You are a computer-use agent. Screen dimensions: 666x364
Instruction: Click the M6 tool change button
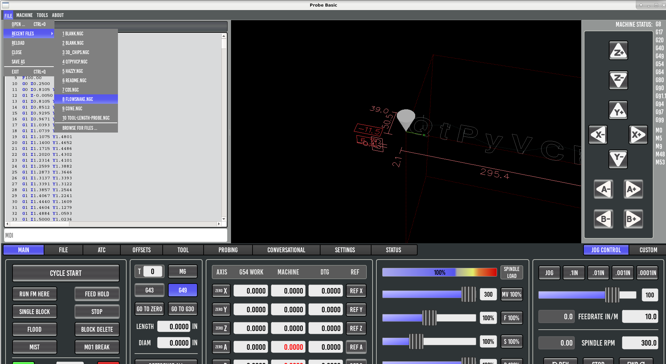pos(183,271)
